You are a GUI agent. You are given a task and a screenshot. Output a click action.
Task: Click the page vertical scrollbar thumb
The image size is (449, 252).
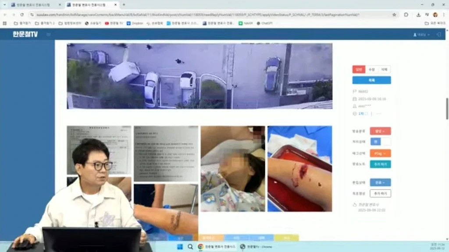[447, 109]
